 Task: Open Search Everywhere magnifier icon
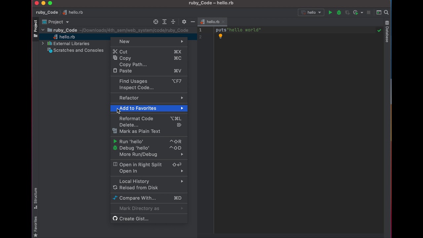click(x=386, y=13)
